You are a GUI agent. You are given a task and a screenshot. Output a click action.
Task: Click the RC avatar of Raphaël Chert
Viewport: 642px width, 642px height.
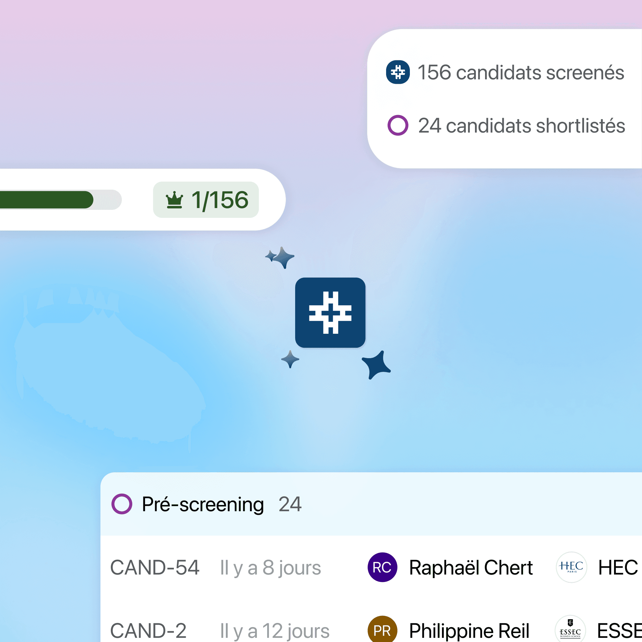click(382, 567)
